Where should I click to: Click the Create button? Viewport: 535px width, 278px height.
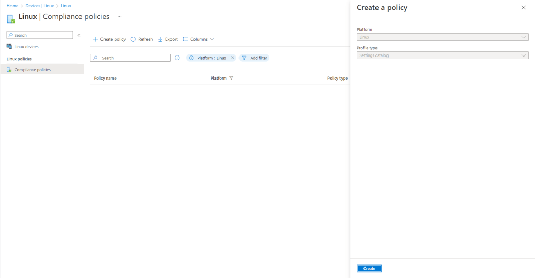369,269
